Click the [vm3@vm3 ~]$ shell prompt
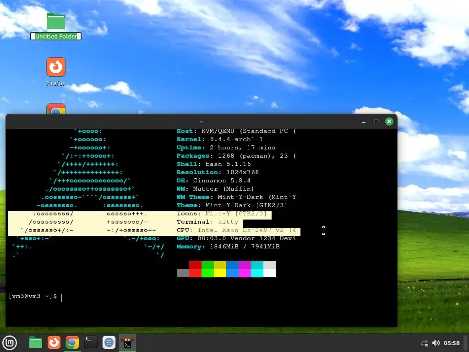This screenshot has height=352, width=469. click(x=33, y=296)
